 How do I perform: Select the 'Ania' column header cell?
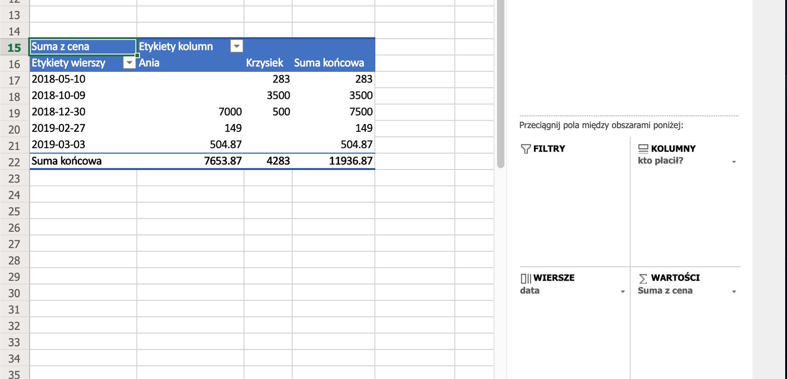pyautogui.click(x=190, y=63)
